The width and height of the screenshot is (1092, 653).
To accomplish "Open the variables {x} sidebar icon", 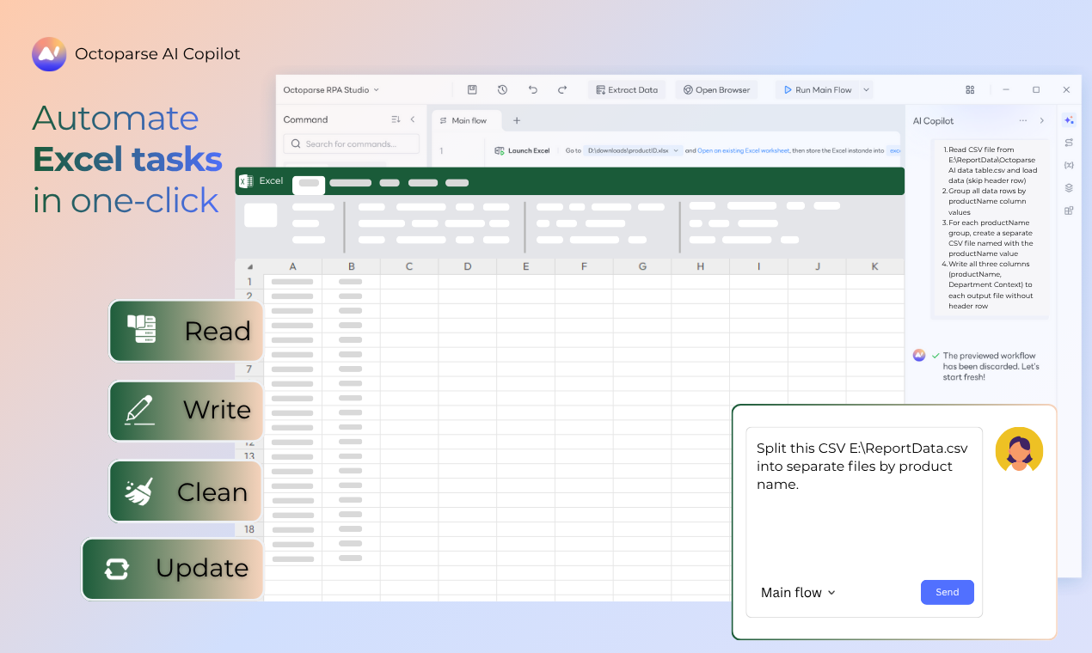I will pos(1068,165).
